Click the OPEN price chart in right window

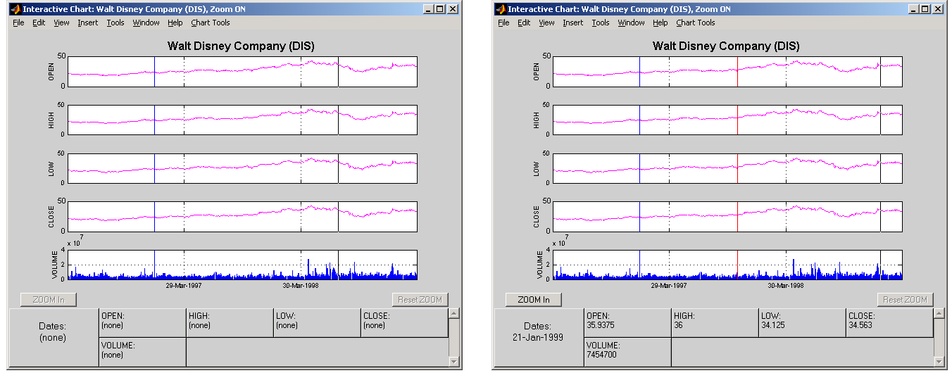coord(727,71)
